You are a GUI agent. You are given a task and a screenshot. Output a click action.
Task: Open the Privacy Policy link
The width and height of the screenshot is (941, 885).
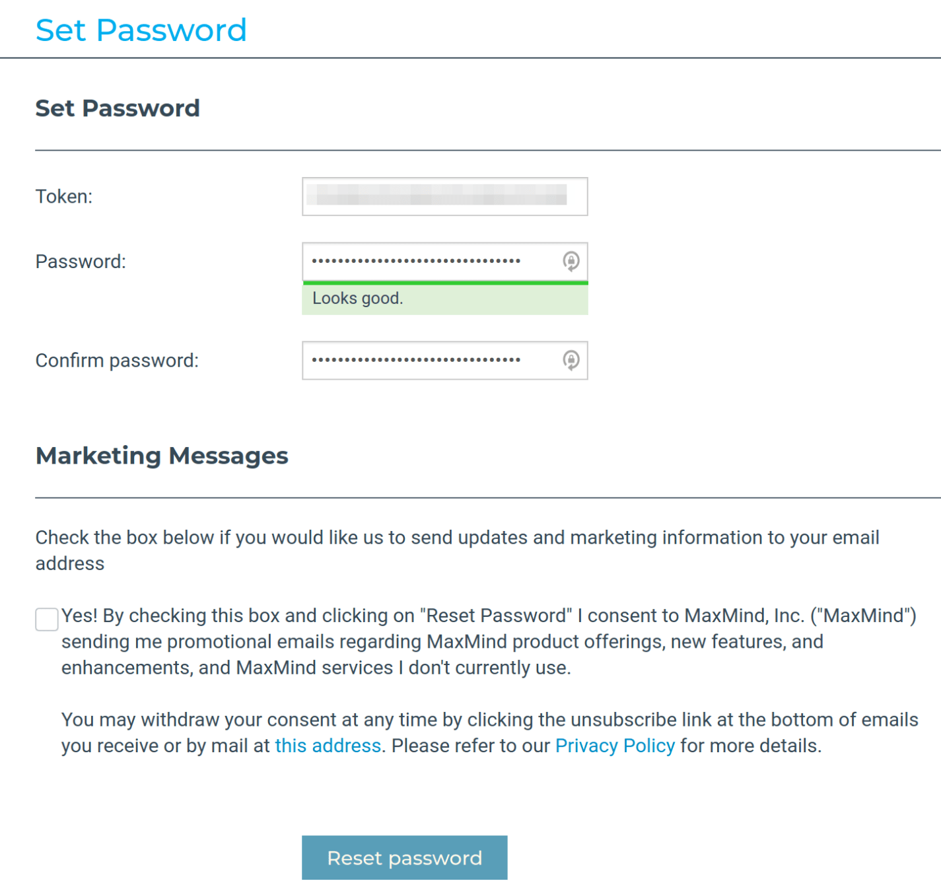(x=615, y=746)
